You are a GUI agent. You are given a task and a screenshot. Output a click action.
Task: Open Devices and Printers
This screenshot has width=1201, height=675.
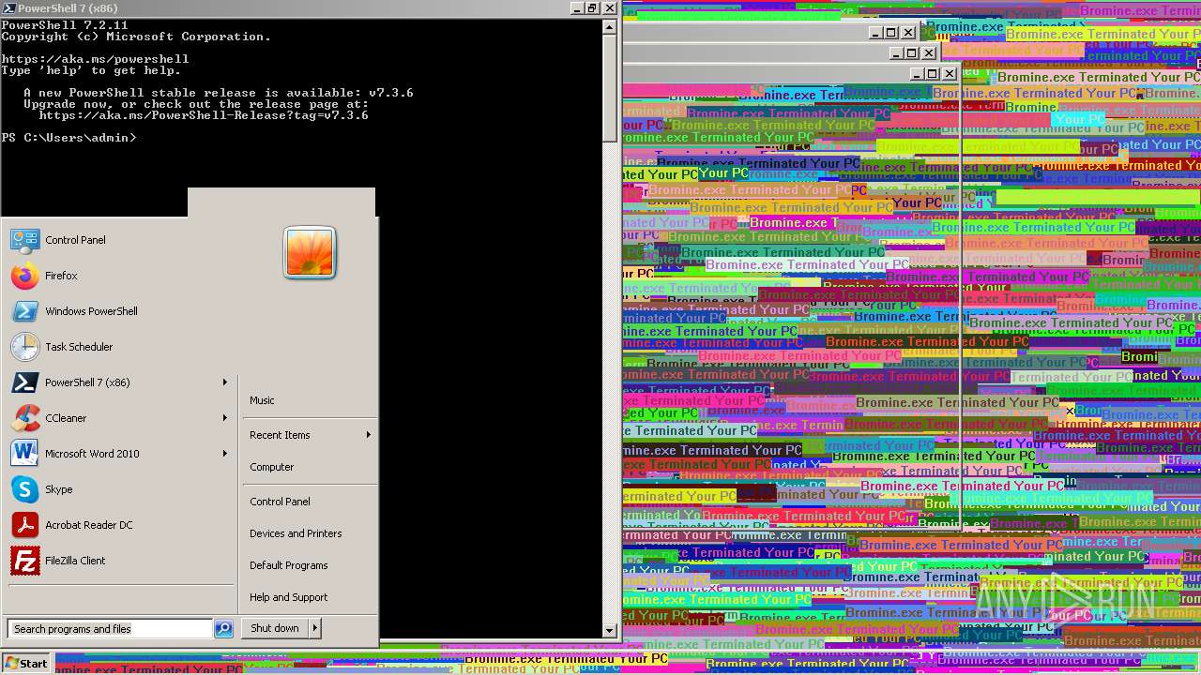click(296, 533)
